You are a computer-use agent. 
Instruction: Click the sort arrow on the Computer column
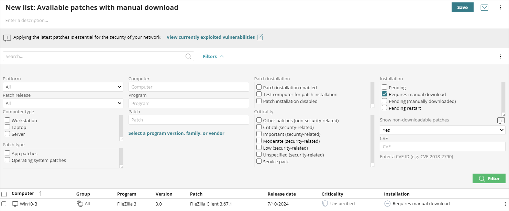coord(40,193)
